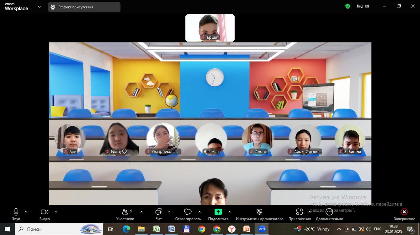Toggle the Видео camera on or off
The width and height of the screenshot is (420, 235).
click(x=44, y=212)
